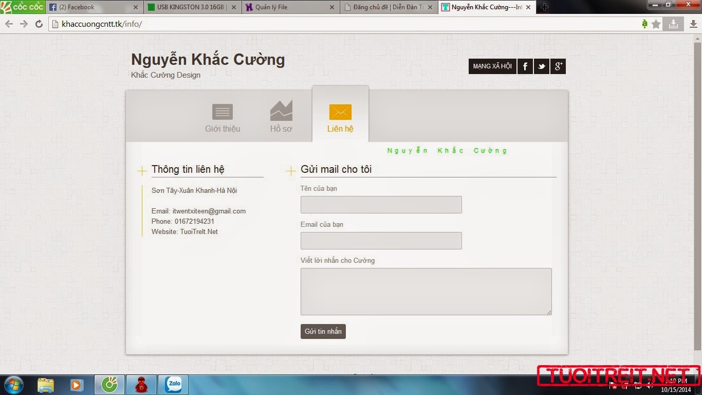
Task: Switch to the Đăng chủ đề tab
Action: pyautogui.click(x=388, y=7)
